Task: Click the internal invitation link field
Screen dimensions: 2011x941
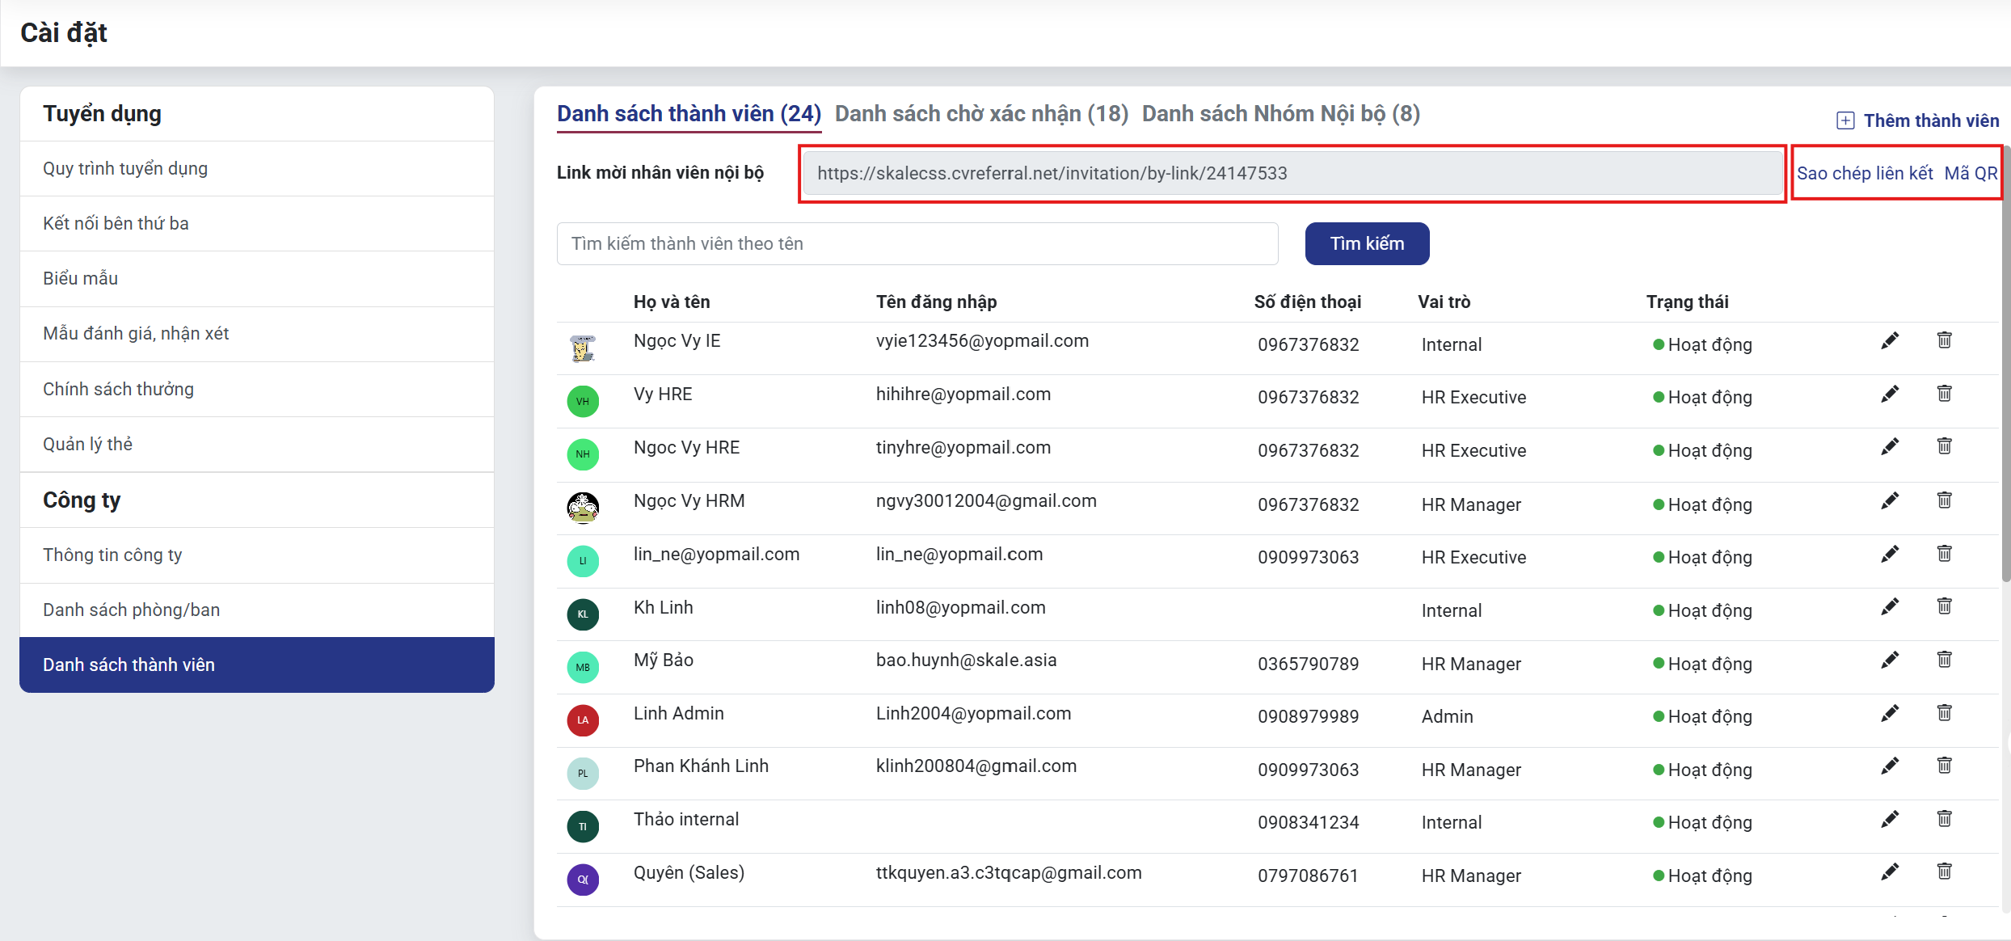Action: [1292, 173]
